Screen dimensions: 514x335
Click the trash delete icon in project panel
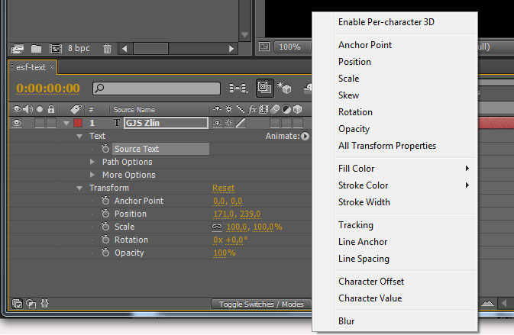pos(107,49)
